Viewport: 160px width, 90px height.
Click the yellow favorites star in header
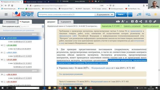[155, 14]
